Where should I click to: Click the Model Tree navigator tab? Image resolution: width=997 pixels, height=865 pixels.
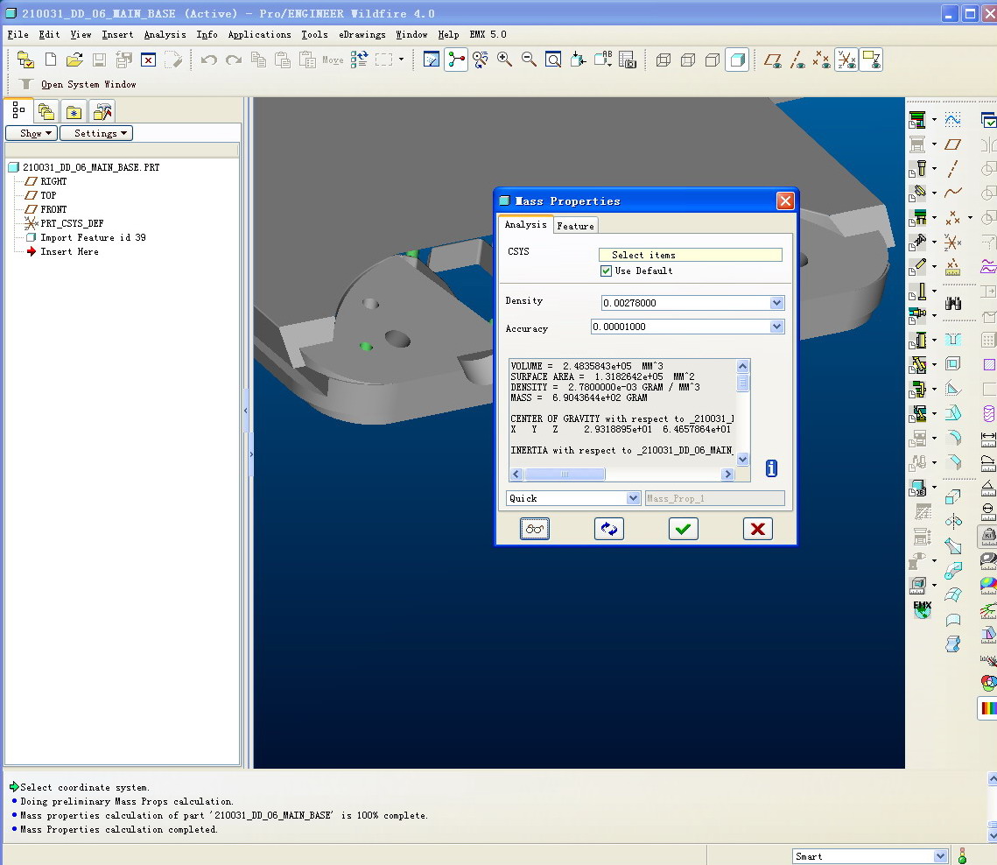18,110
